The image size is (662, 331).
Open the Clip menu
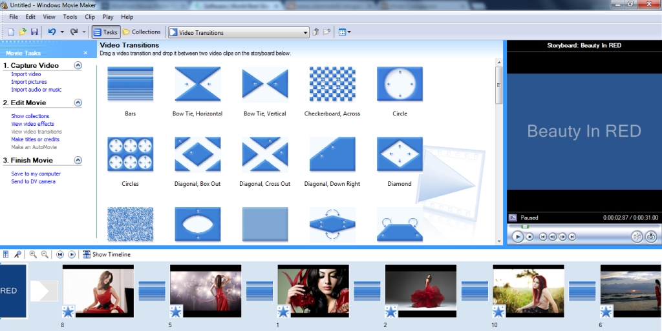point(89,17)
